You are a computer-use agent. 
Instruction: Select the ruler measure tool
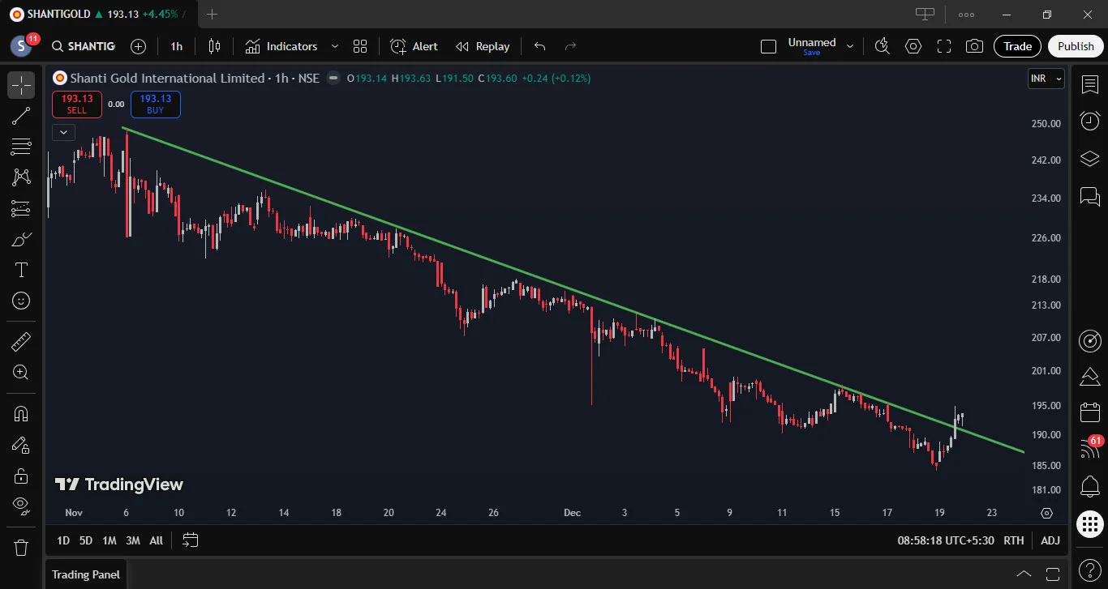(21, 342)
